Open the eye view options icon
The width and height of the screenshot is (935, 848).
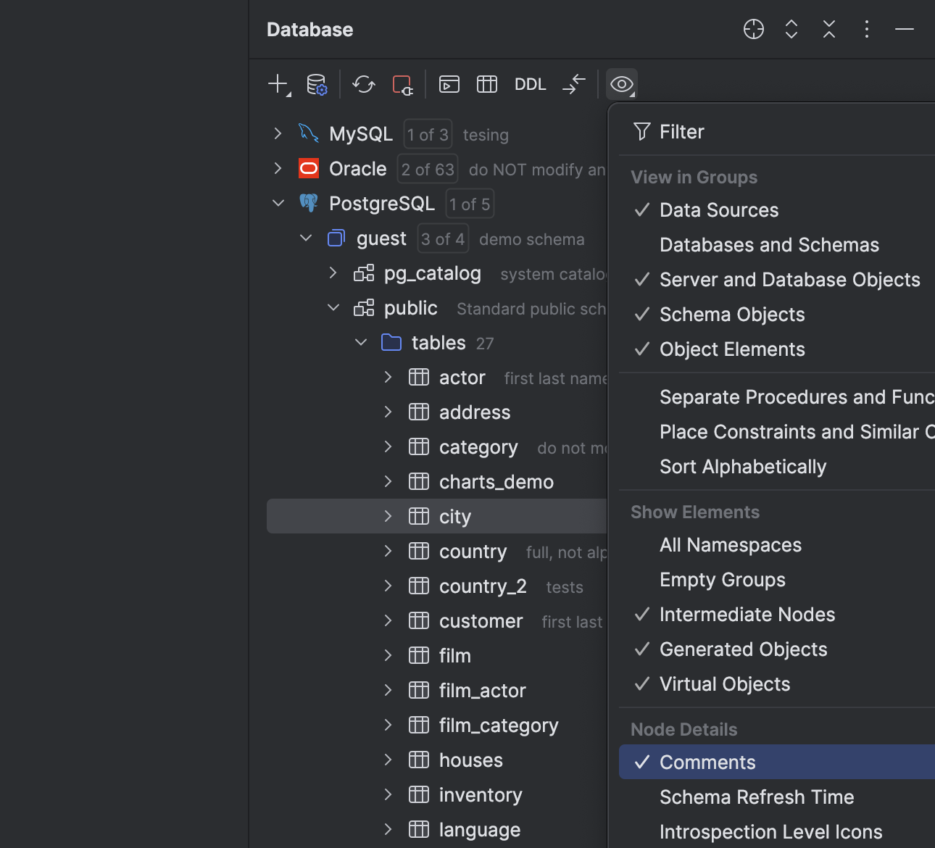[621, 84]
